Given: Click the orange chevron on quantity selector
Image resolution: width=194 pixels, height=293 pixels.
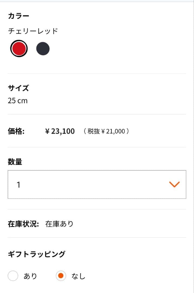Looking at the screenshot, I should 175,184.
